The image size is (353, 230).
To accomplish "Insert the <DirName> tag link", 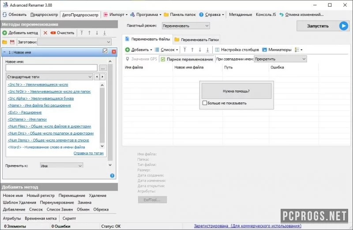I will 27,119.
